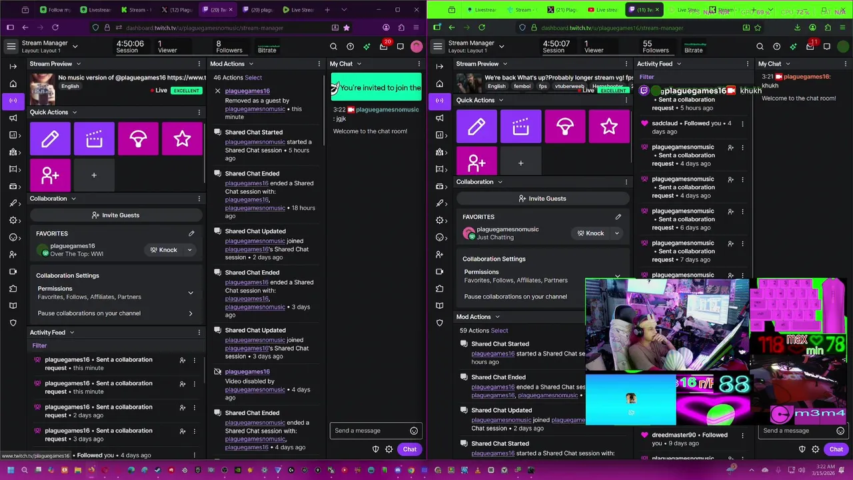The width and height of the screenshot is (853, 480).
Task: Open chat settings gear in left chat
Action: (389, 449)
